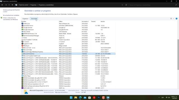Select Microsoft Update Health Tools row
Image resolution: width=179 pixels, height=100 pixels.
(68, 56)
